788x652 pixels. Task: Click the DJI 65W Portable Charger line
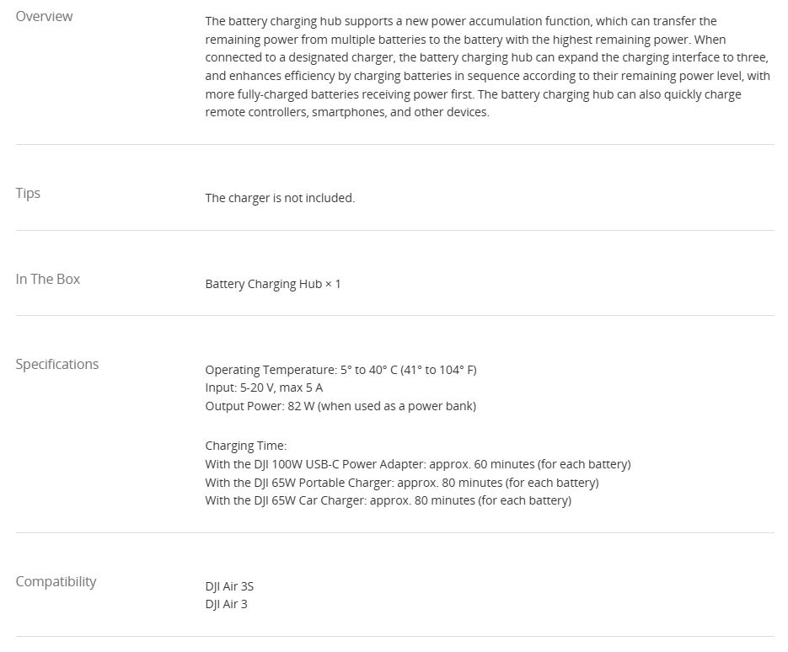[401, 483]
